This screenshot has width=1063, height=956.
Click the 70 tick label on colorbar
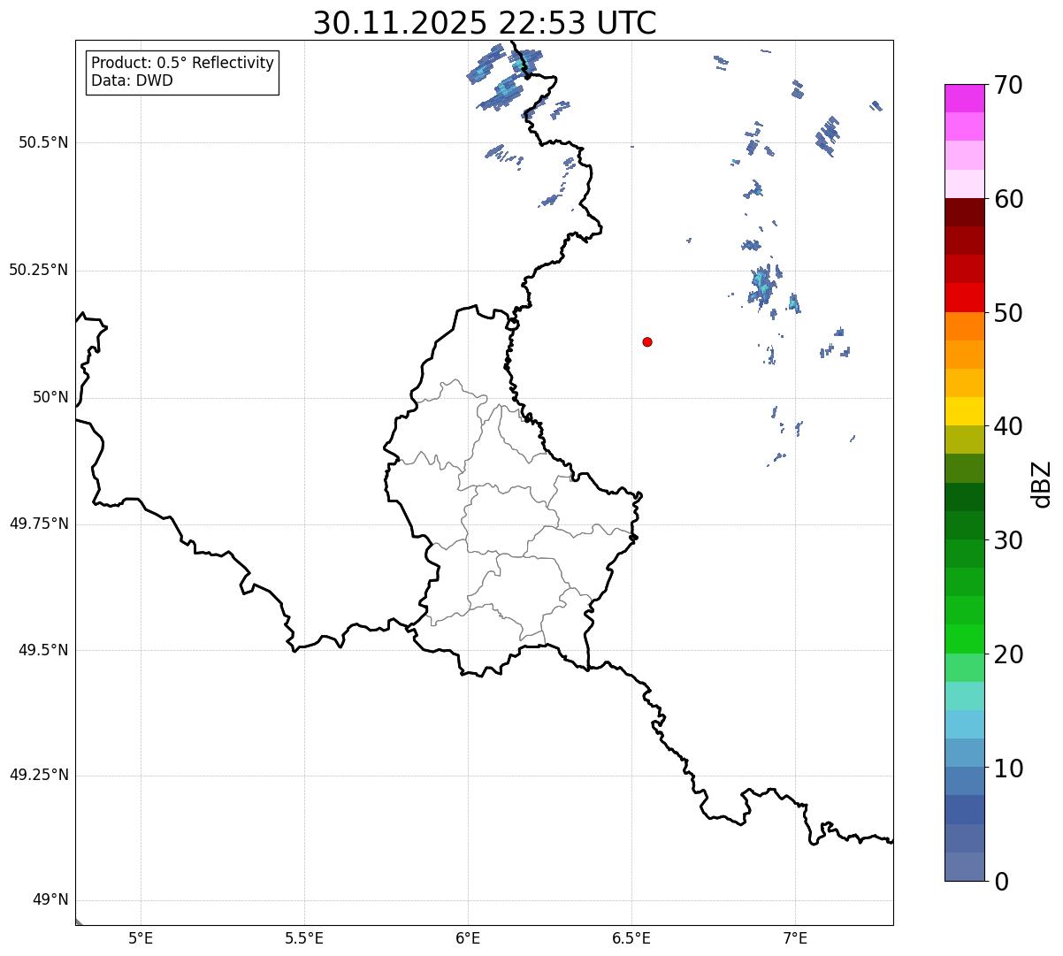click(x=1008, y=85)
